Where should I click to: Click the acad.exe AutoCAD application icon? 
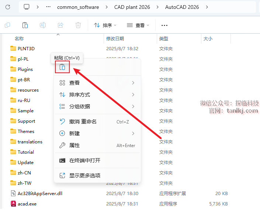tap(13, 204)
